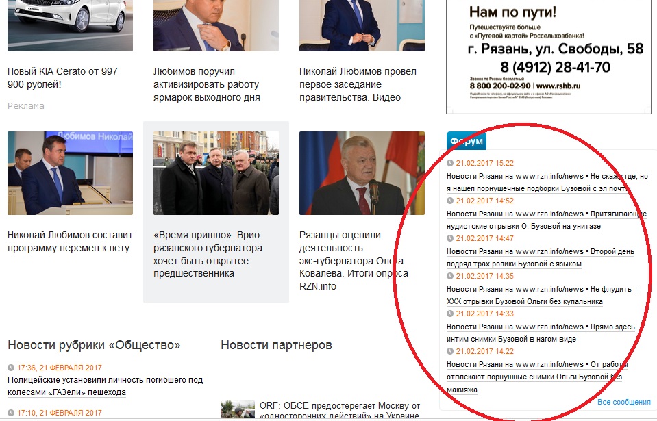Screen dimensions: 657x421
Task: Click clock icon beside 21.02.2017 14:33 forum post
Action: (x=450, y=314)
